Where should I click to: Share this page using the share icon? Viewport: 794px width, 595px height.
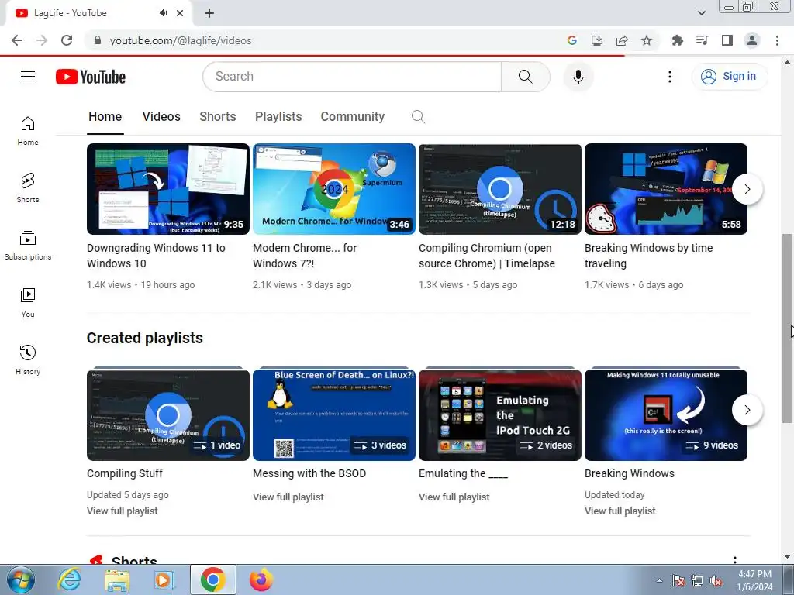(x=622, y=40)
